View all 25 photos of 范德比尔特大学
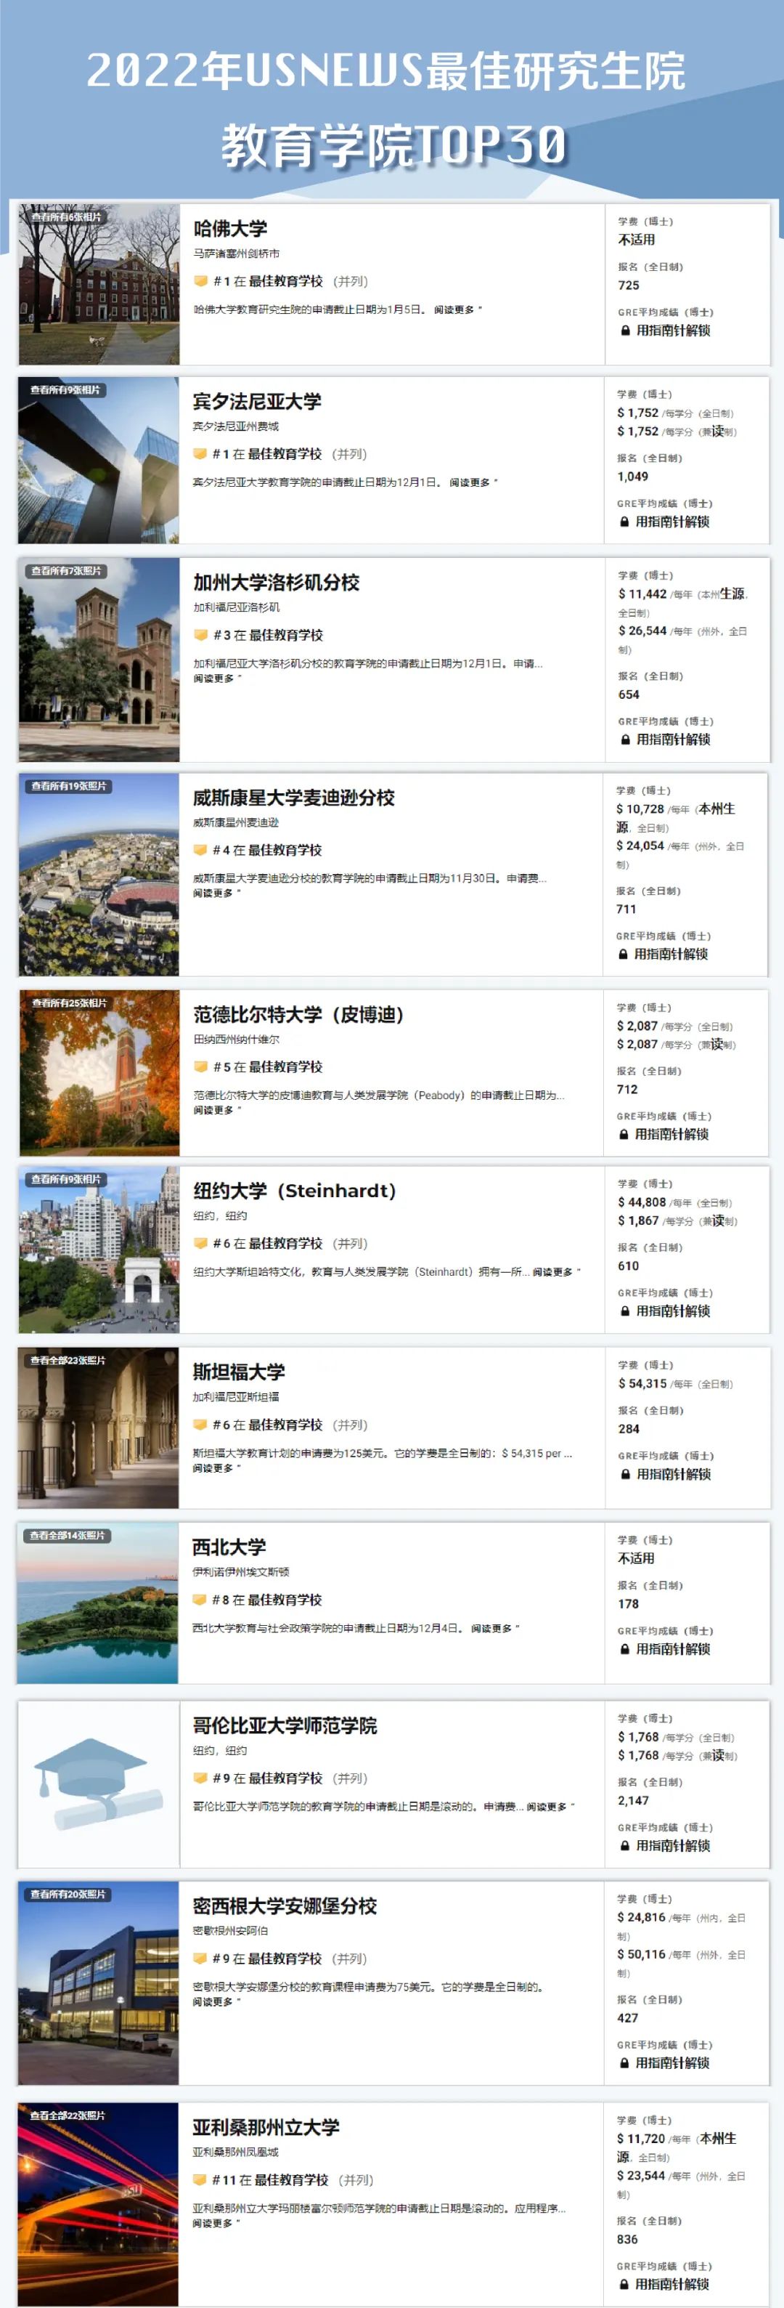 [69, 1003]
